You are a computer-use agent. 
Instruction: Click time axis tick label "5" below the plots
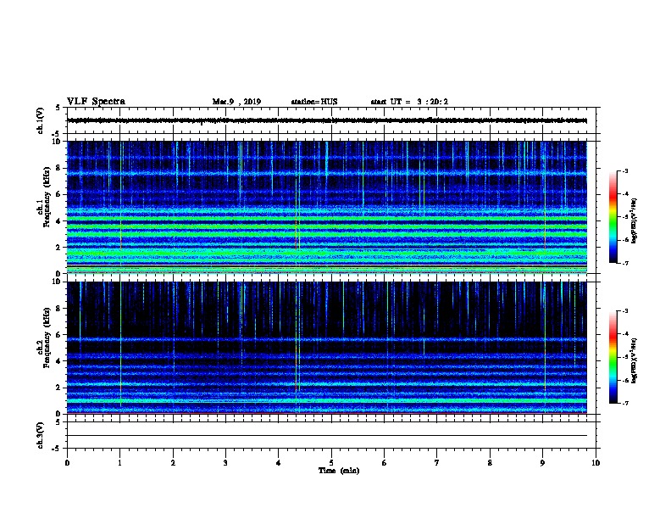pyautogui.click(x=331, y=463)
